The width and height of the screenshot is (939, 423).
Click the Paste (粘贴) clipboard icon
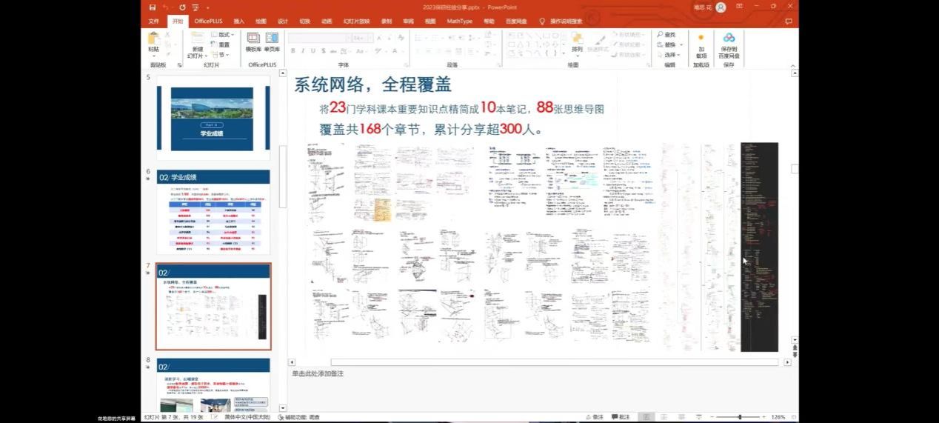pos(153,41)
